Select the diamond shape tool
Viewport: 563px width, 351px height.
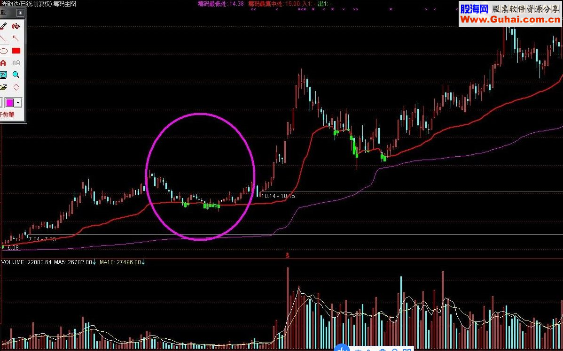16,87
